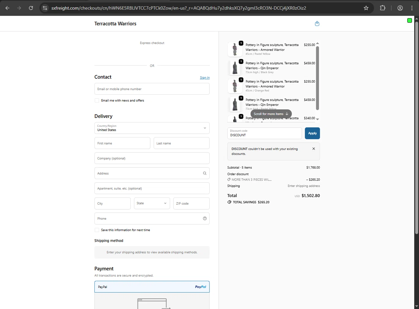Screen dimensions: 419x309
Task: Dismiss the discount error message
Action: pyautogui.click(x=314, y=149)
